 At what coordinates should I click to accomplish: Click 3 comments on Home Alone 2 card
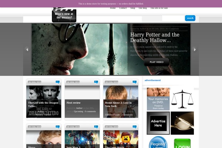point(127,115)
